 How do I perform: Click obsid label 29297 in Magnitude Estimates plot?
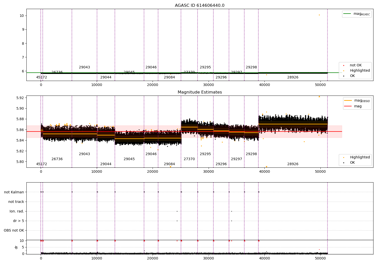click(237, 159)
